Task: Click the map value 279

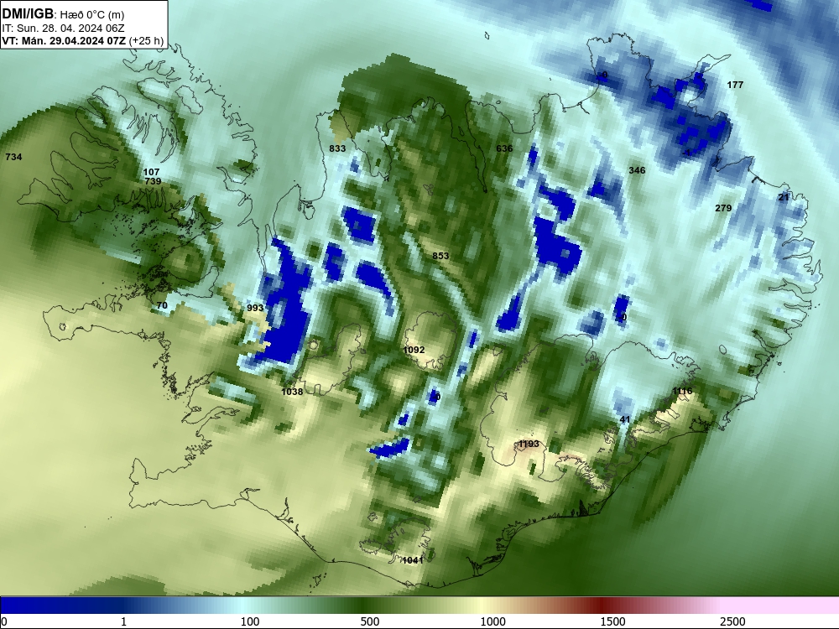Action: (x=723, y=207)
